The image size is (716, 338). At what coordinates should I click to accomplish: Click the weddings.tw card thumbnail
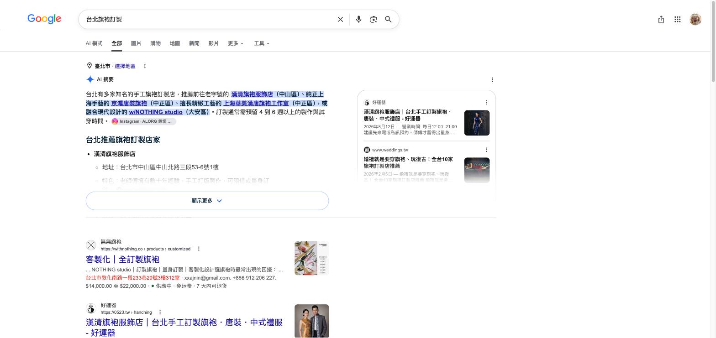pos(477,170)
